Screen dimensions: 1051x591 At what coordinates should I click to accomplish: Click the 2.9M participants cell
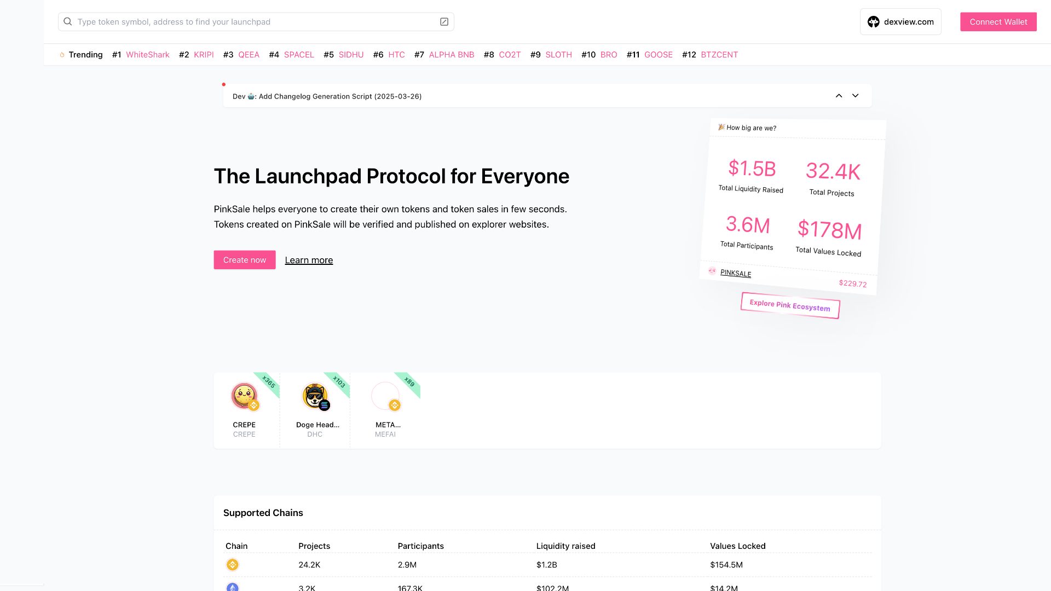tap(407, 565)
